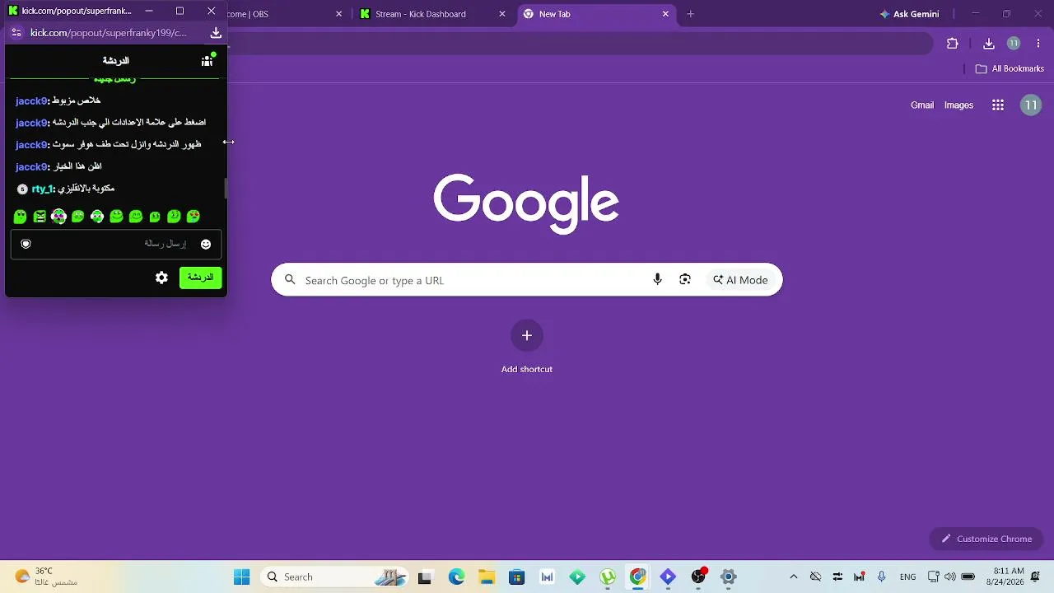Click Customize Chrome button
Screen dimensions: 1054x593
pyautogui.click(x=987, y=539)
